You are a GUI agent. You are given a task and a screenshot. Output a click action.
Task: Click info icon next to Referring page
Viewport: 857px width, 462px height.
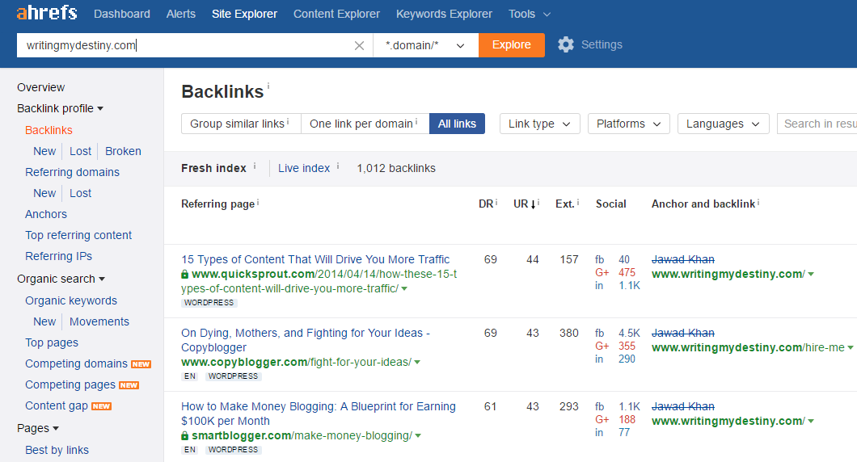[258, 203]
